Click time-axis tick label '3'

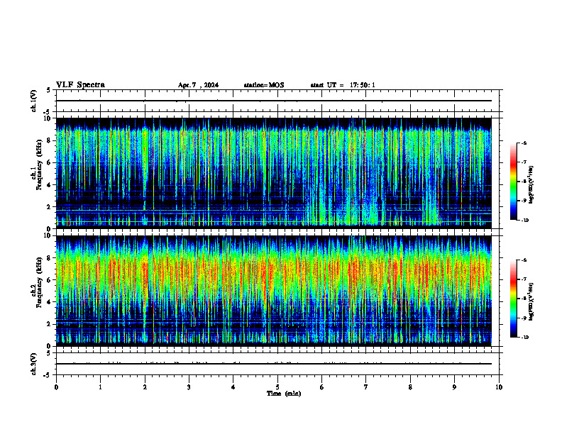(x=189, y=387)
